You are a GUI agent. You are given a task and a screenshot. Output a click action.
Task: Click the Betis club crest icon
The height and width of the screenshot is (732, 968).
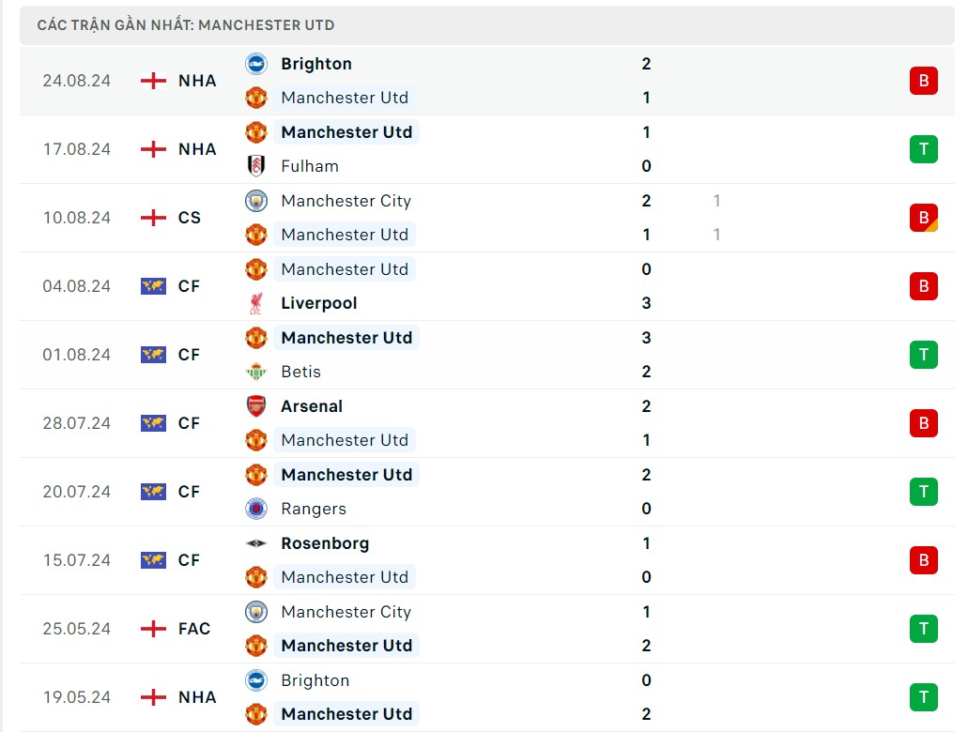[x=255, y=372]
